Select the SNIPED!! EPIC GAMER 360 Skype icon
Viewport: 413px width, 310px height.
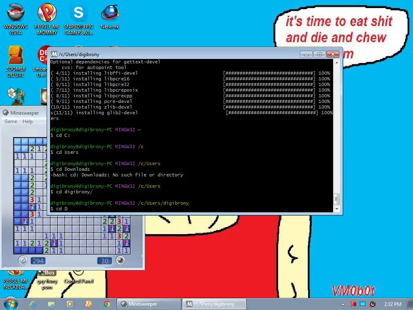tap(79, 19)
